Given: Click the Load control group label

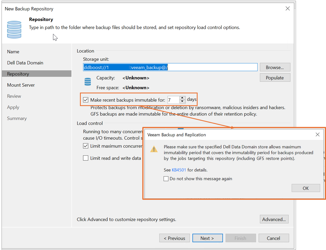Looking at the screenshot, I should 90,123.
